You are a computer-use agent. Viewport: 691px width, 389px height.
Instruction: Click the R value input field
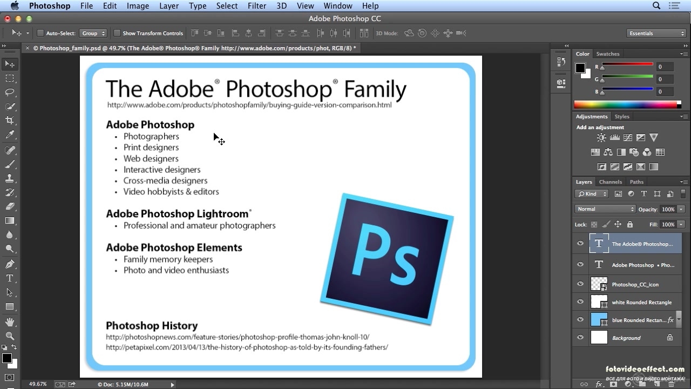tap(665, 67)
